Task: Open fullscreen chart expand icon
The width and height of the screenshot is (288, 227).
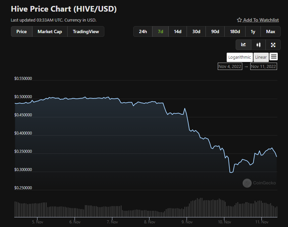Action: pyautogui.click(x=273, y=45)
